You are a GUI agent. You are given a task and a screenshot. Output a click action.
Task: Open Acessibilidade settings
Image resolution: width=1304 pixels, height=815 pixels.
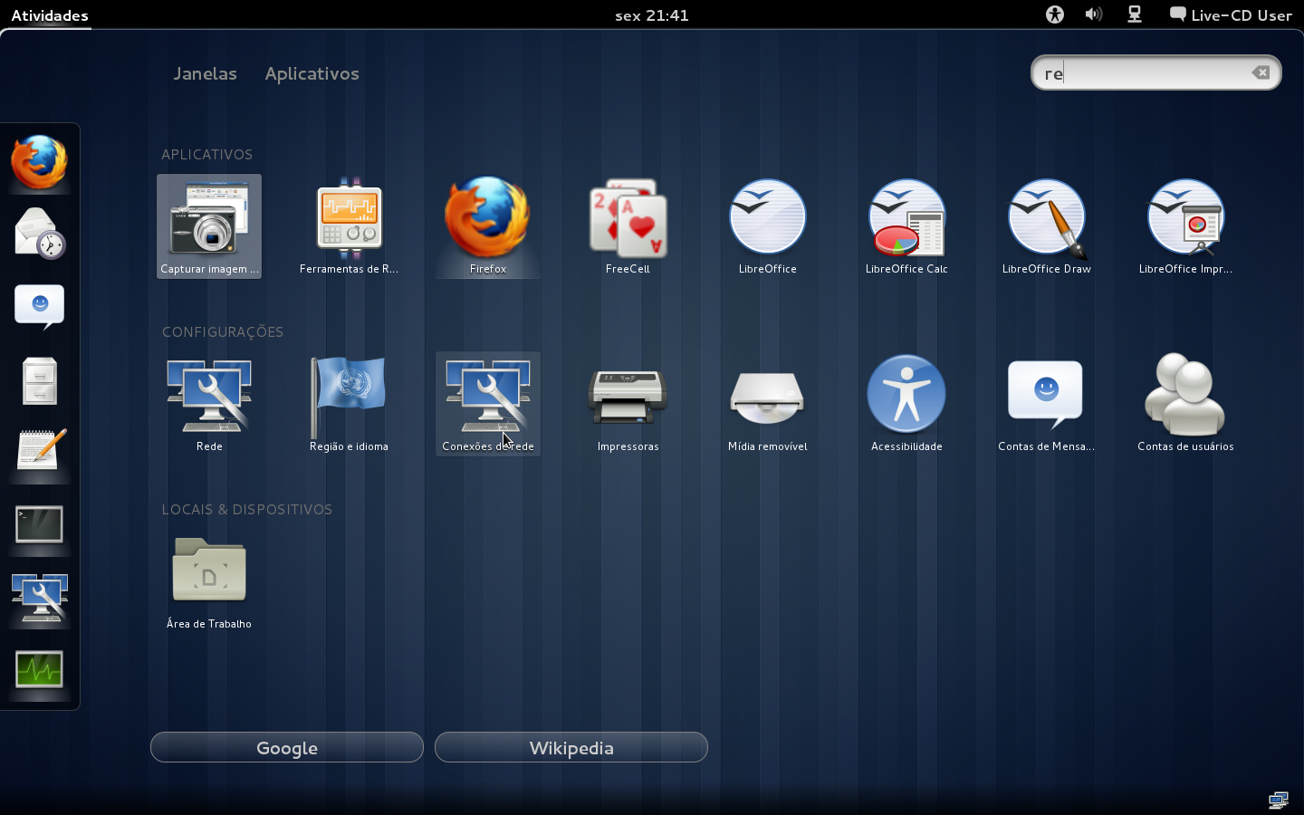tap(906, 404)
